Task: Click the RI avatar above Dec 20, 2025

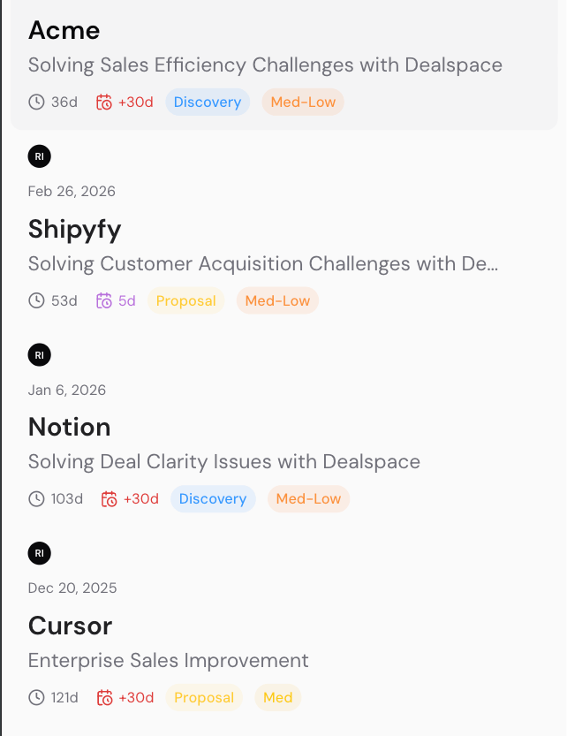Action: [39, 554]
